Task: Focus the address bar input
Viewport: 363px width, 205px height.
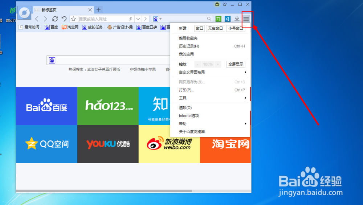Action: [103, 19]
